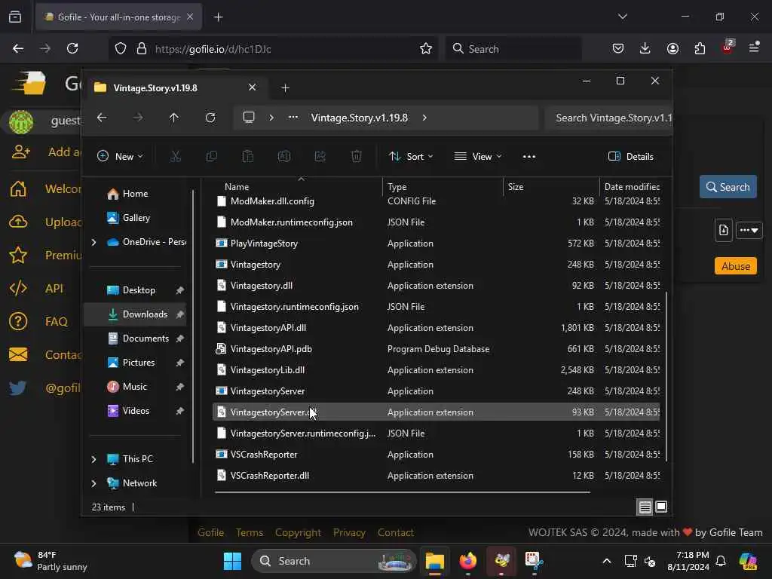772x579 pixels.
Task: Click the gofile Search button
Action: pos(728,187)
